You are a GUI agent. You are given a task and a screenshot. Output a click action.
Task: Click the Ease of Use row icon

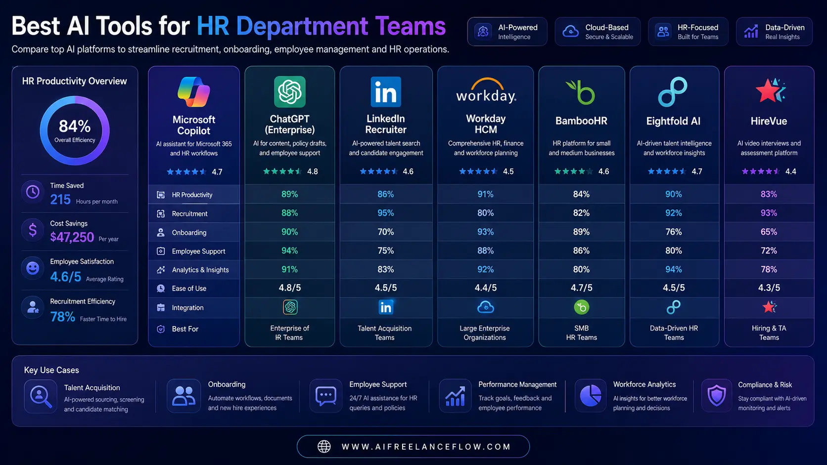tap(161, 288)
